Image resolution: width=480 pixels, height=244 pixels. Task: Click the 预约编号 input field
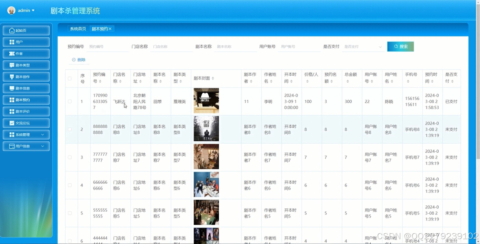[x=108, y=46]
